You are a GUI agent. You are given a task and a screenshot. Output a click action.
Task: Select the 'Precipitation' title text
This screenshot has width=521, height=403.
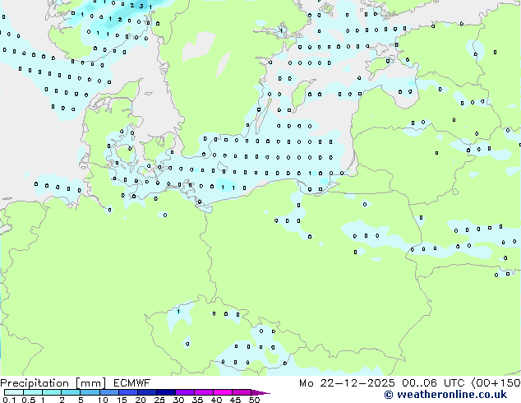point(35,383)
